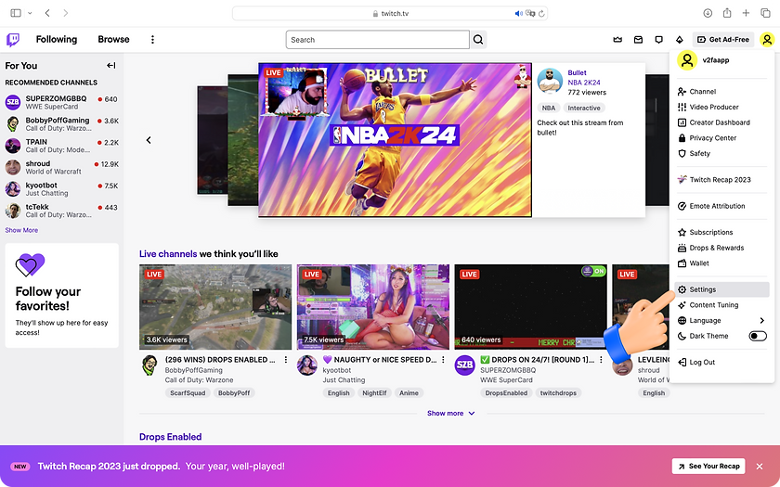Image resolution: width=780 pixels, height=487 pixels.
Task: Open Subscriptions menu item
Action: 721,232
